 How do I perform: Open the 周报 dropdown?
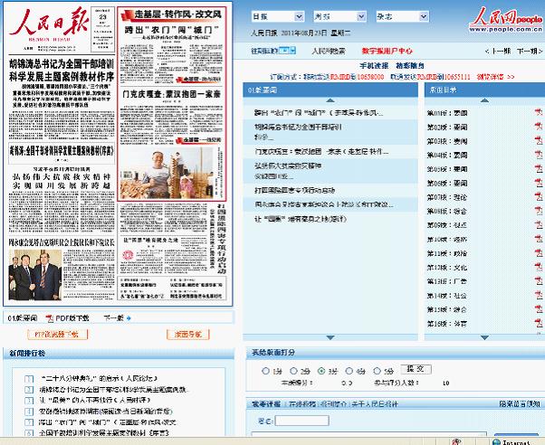(339, 16)
